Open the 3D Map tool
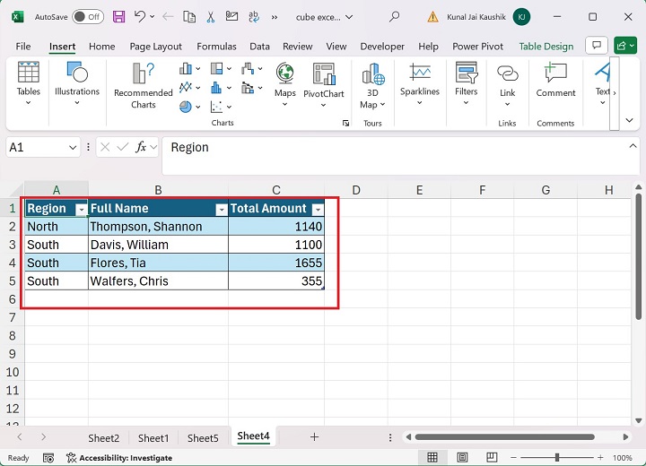Screen dimensions: 646x466 pos(372,86)
